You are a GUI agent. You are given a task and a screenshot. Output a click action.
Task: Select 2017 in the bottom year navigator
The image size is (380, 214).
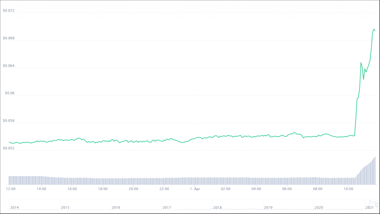167,207
